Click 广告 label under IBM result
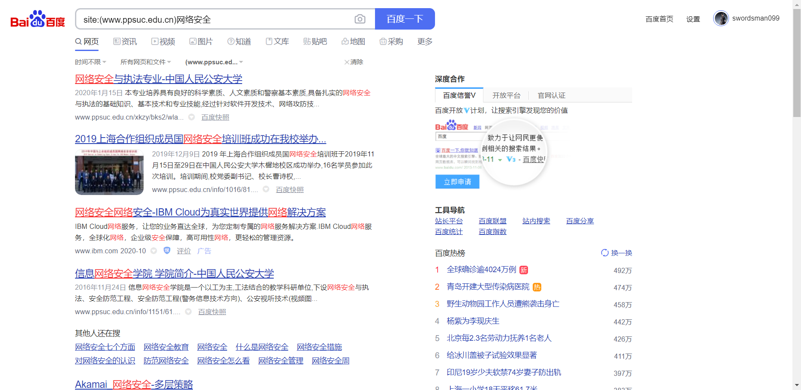This screenshot has height=390, width=801. (204, 251)
